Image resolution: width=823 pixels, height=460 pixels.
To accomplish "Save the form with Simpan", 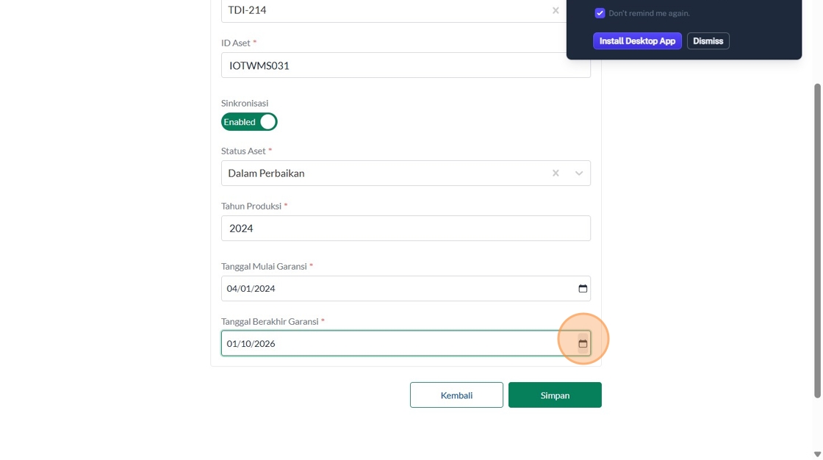I will pyautogui.click(x=555, y=395).
